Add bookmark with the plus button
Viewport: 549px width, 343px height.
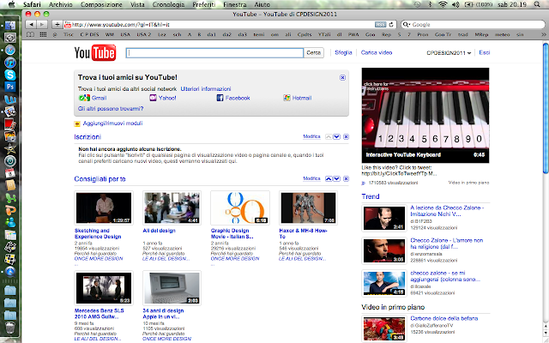[x=57, y=25]
